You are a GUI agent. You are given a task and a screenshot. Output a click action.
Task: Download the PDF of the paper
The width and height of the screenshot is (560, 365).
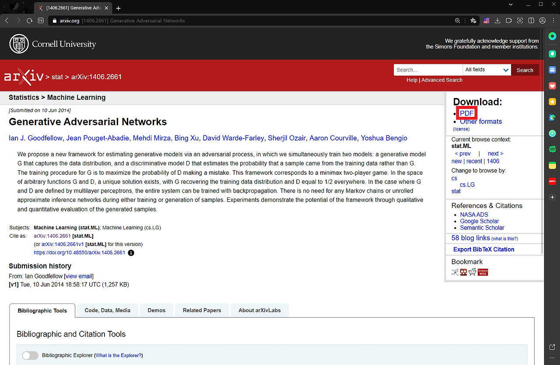[x=466, y=113]
